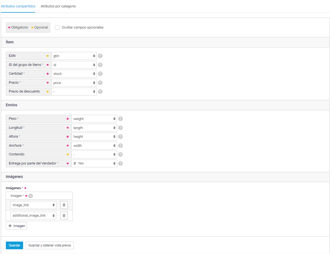Click the ID del grupo de ítems label
The height and width of the screenshot is (254, 330).
[x=25, y=65]
